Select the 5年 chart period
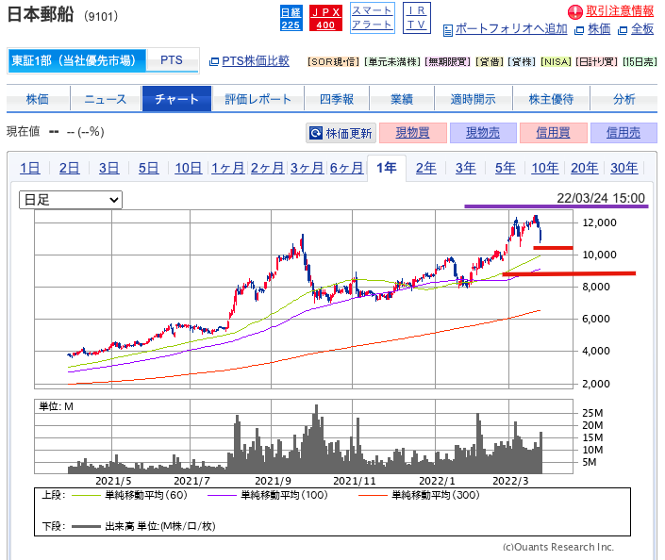 pyautogui.click(x=506, y=169)
